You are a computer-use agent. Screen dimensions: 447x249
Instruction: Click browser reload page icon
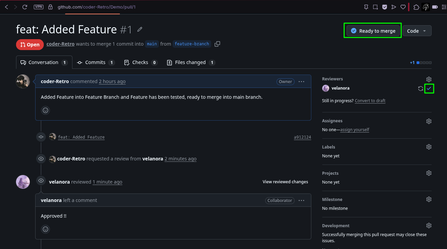pos(25,7)
